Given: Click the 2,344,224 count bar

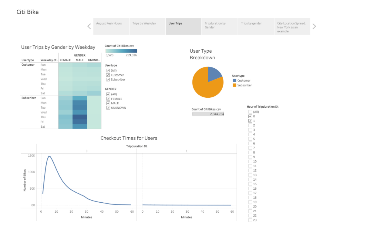Looking at the screenshot, I should pyautogui.click(x=208, y=114).
